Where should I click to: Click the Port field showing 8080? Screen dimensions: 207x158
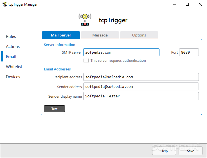189,52
